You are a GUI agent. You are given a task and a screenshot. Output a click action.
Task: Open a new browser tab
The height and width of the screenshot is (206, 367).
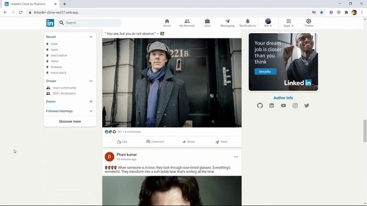point(64,4)
